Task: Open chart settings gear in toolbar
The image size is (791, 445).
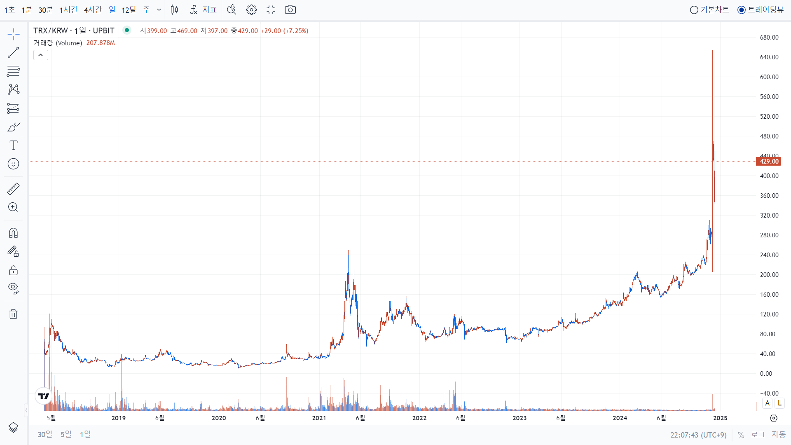Action: coord(251,10)
